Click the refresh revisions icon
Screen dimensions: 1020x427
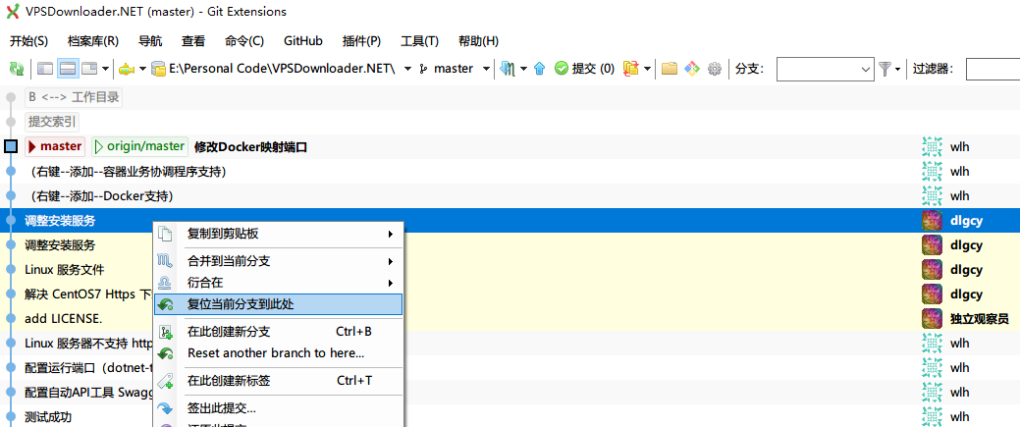[x=17, y=69]
